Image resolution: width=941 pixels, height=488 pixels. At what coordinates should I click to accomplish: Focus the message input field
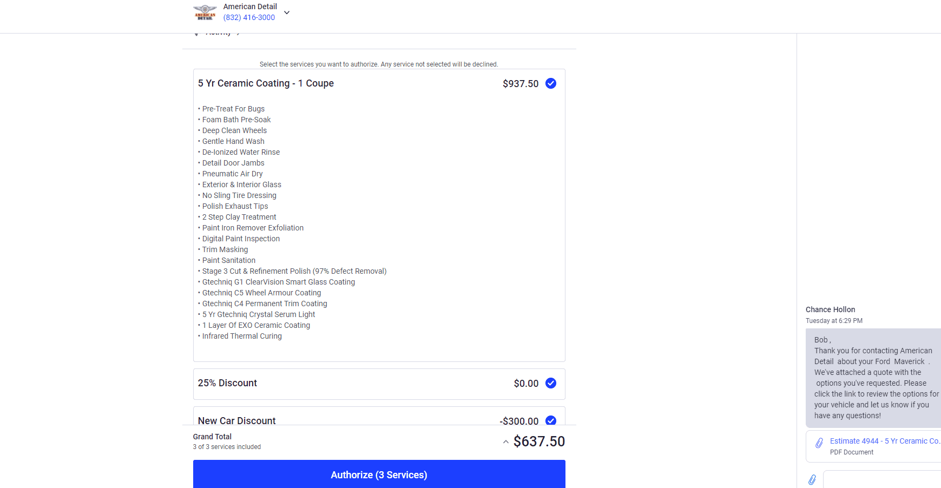(x=882, y=479)
